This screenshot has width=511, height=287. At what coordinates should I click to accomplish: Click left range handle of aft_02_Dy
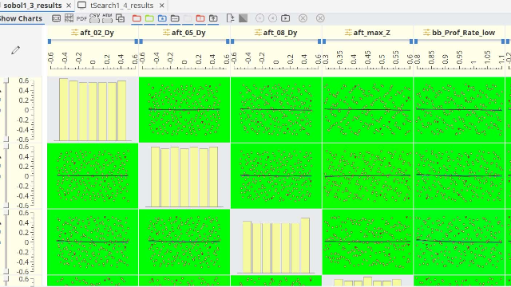click(50, 41)
